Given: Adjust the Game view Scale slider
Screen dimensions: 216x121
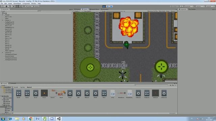Looking at the screenshot, I should (x=115, y=11).
